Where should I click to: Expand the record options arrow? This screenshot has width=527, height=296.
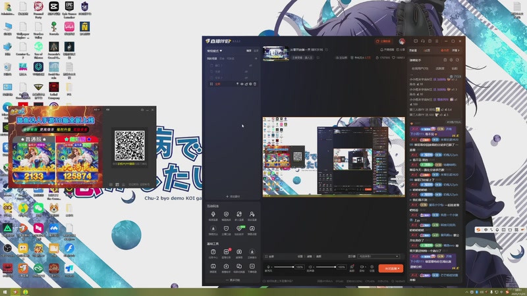366,268
